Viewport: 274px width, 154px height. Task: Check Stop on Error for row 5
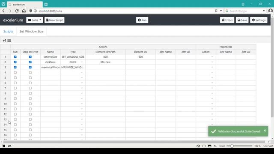(x=30, y=78)
